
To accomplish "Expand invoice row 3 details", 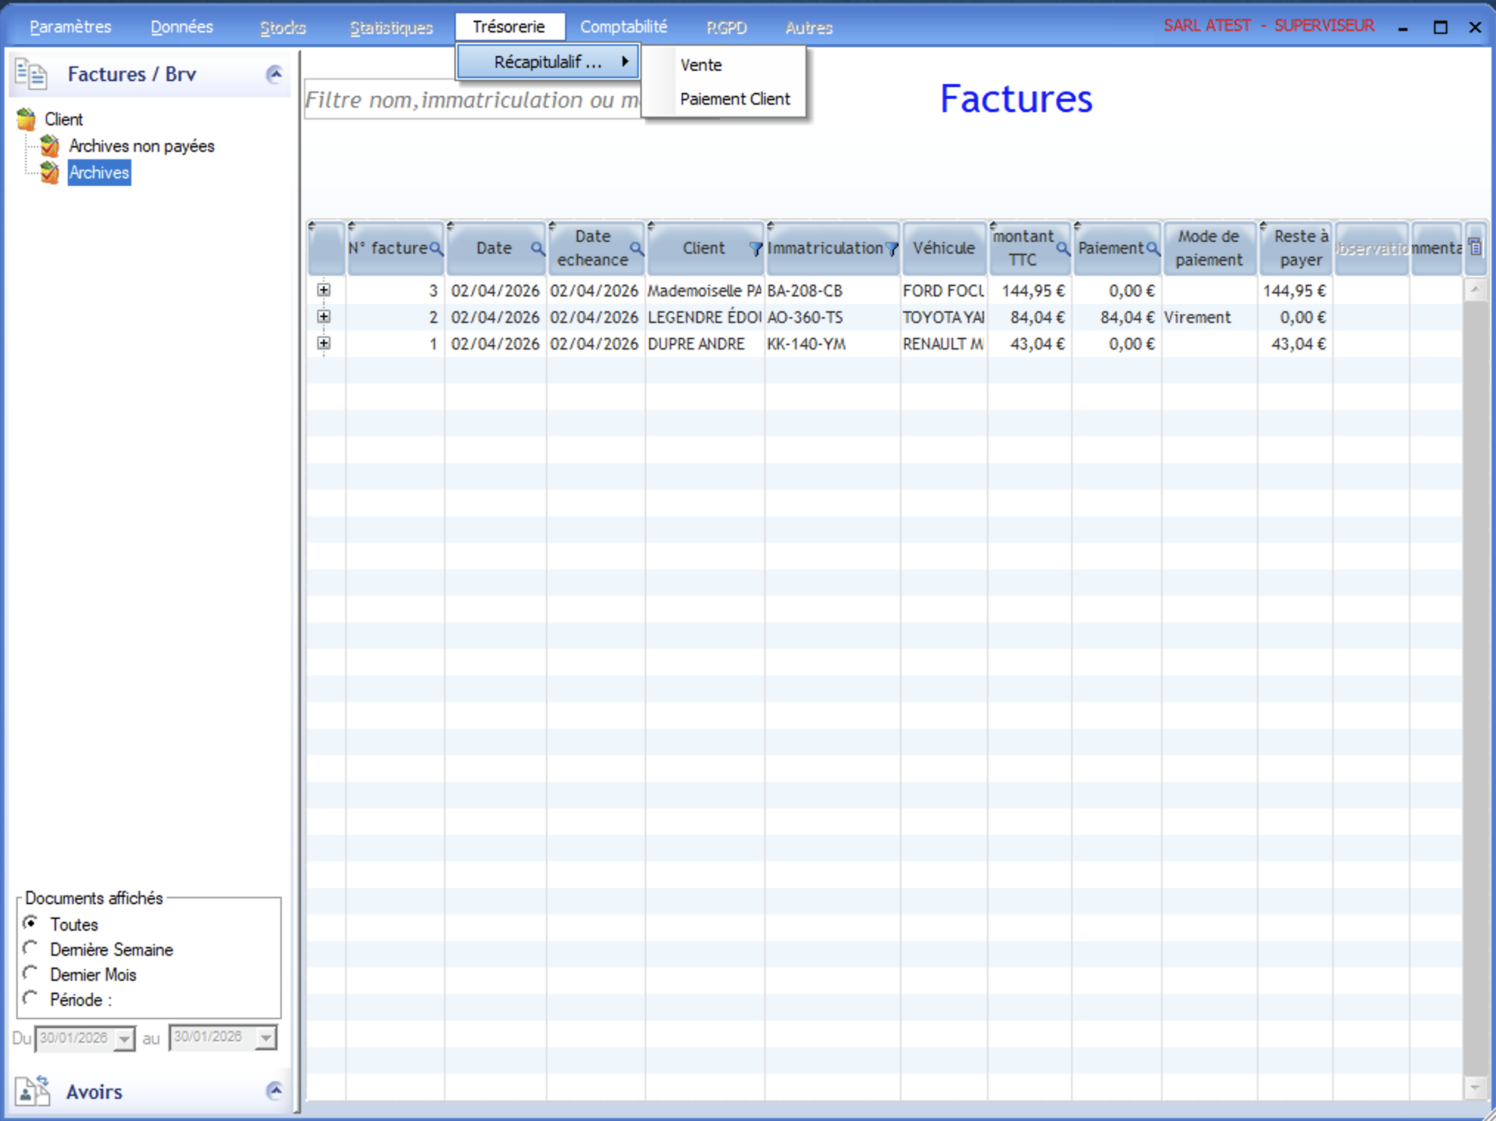I will (324, 290).
